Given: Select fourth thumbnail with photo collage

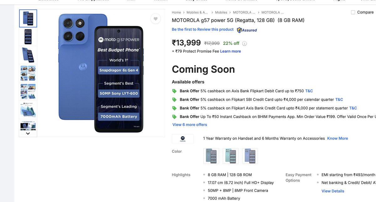Looking at the screenshot, I should pos(28,73).
